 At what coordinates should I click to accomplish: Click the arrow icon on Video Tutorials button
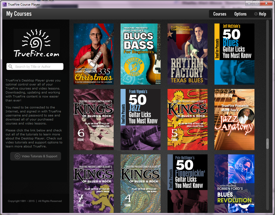click(x=17, y=156)
